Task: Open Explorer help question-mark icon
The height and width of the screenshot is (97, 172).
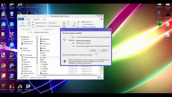Action: (102, 19)
